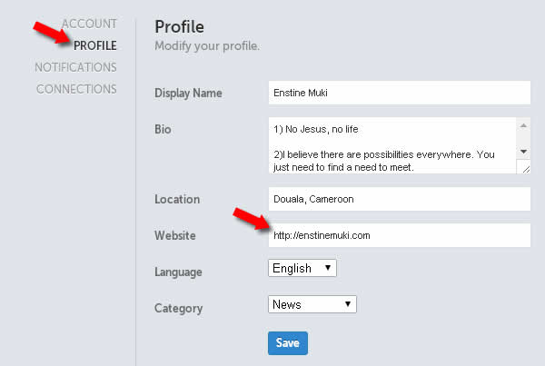Click the Category label
Image resolution: width=545 pixels, height=366 pixels.
tap(179, 308)
